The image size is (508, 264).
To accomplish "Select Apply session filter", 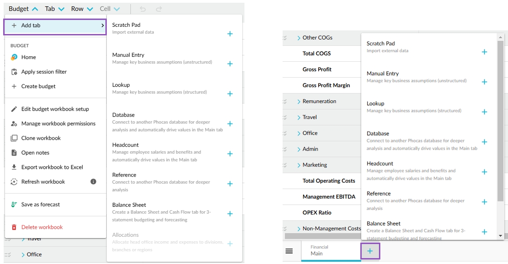I will 44,72.
